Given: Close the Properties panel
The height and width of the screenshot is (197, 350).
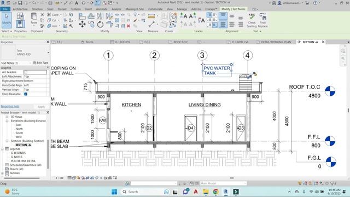Looking at the screenshot, I should [48, 42].
